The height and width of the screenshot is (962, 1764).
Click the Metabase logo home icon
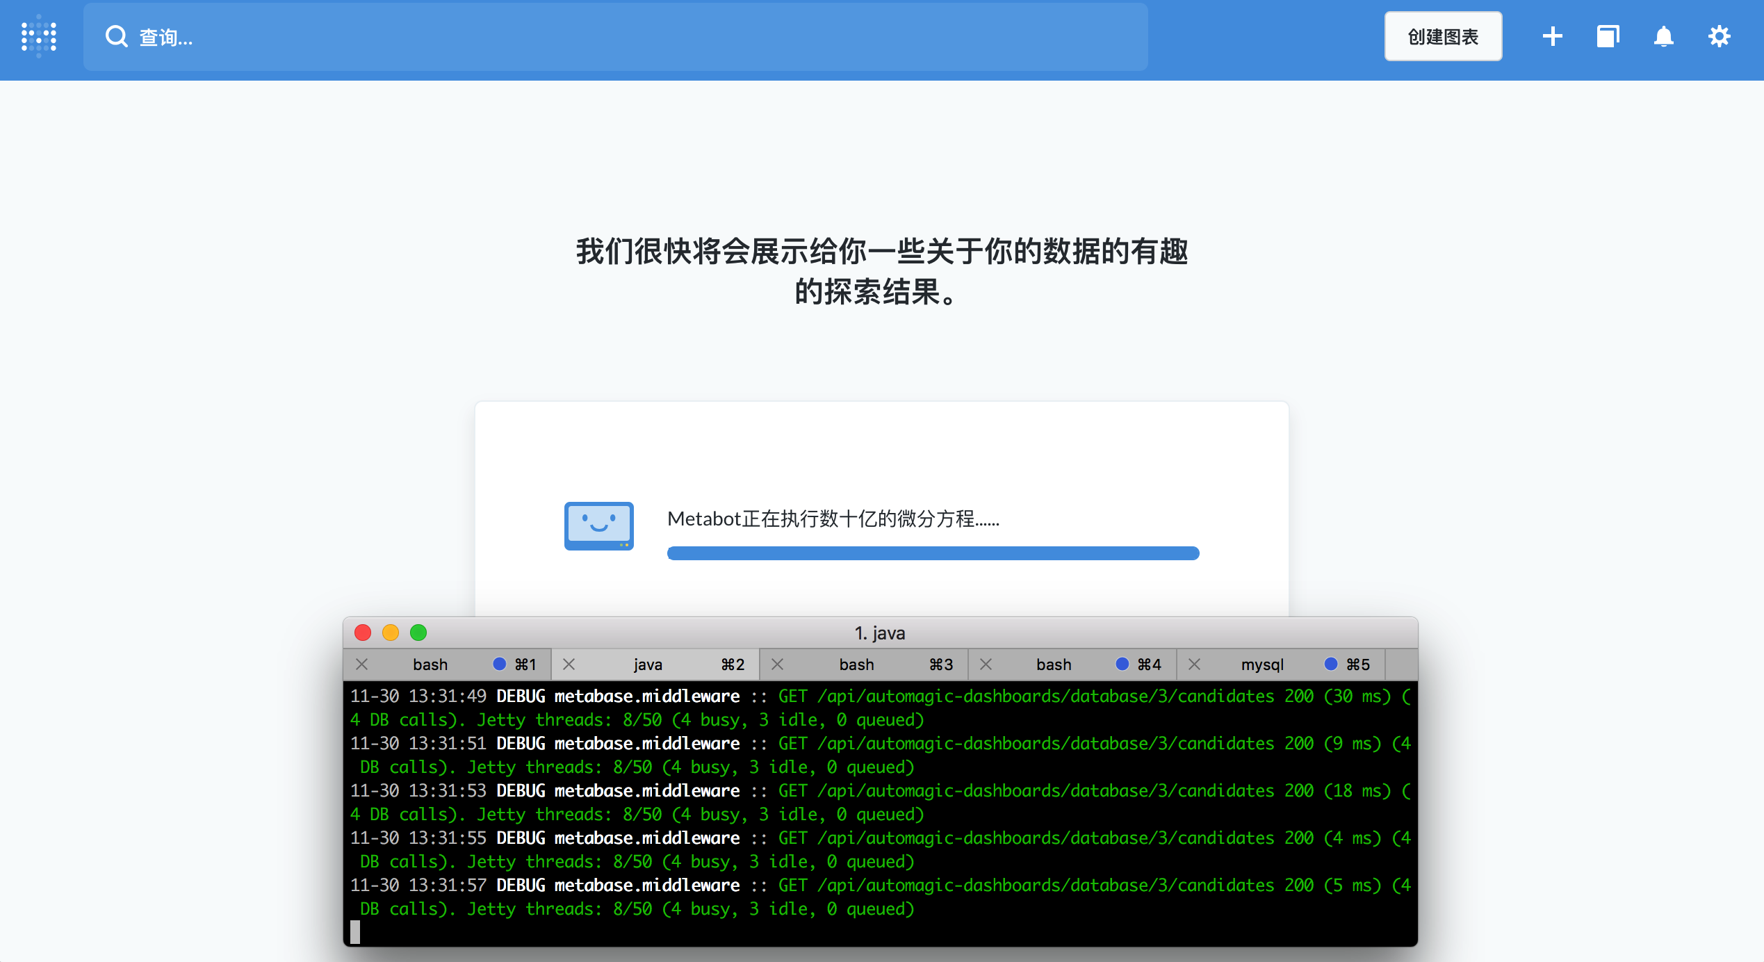pyautogui.click(x=39, y=36)
